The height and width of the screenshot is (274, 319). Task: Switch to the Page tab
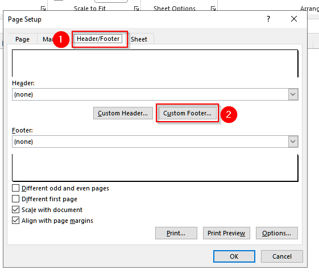pyautogui.click(x=22, y=39)
